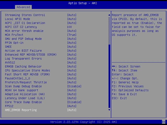
Task: Select FP512 setting
Action: pos(9,106)
